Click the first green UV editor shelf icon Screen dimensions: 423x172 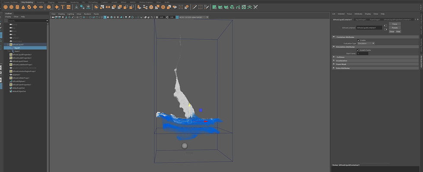[x=214, y=7]
